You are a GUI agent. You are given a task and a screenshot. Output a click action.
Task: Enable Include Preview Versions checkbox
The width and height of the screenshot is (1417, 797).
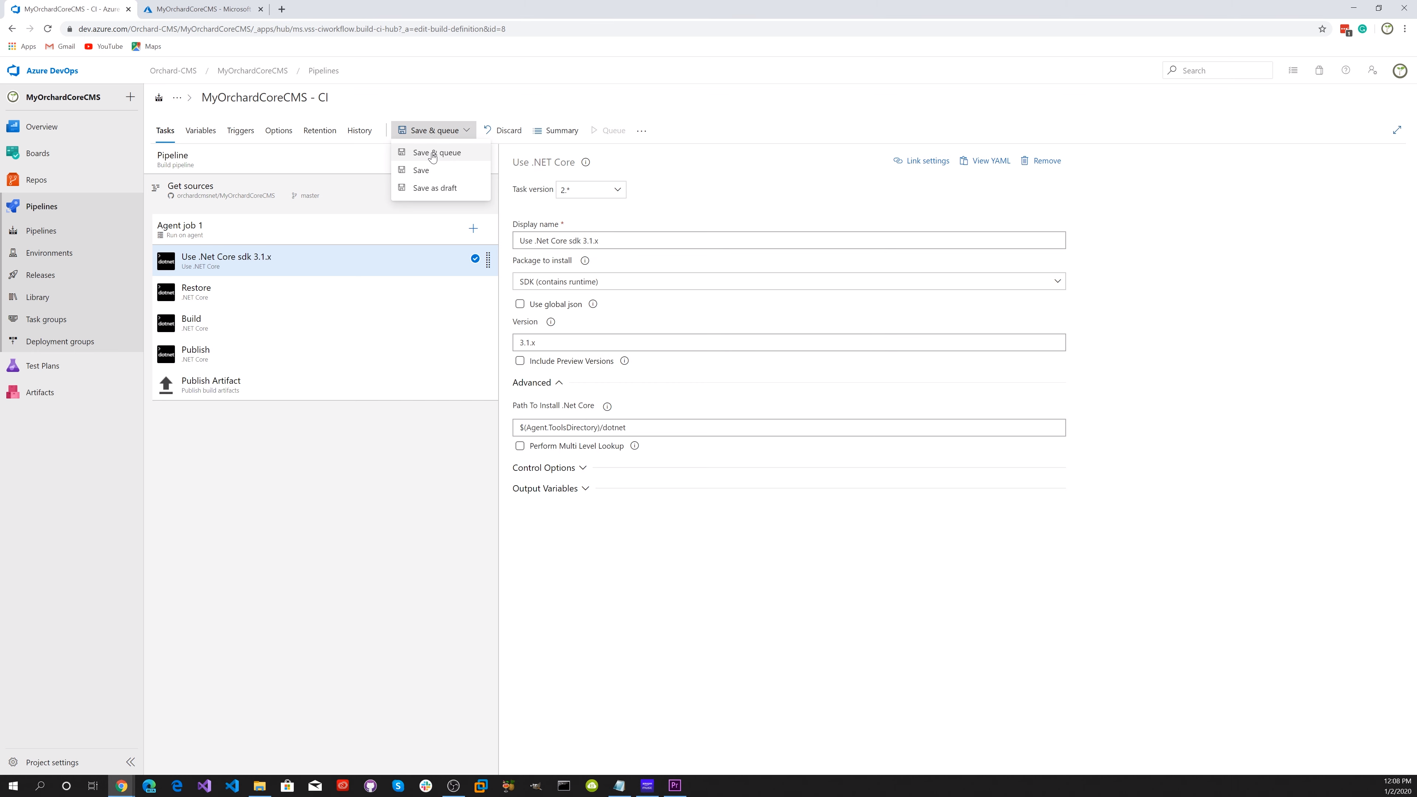pos(520,361)
